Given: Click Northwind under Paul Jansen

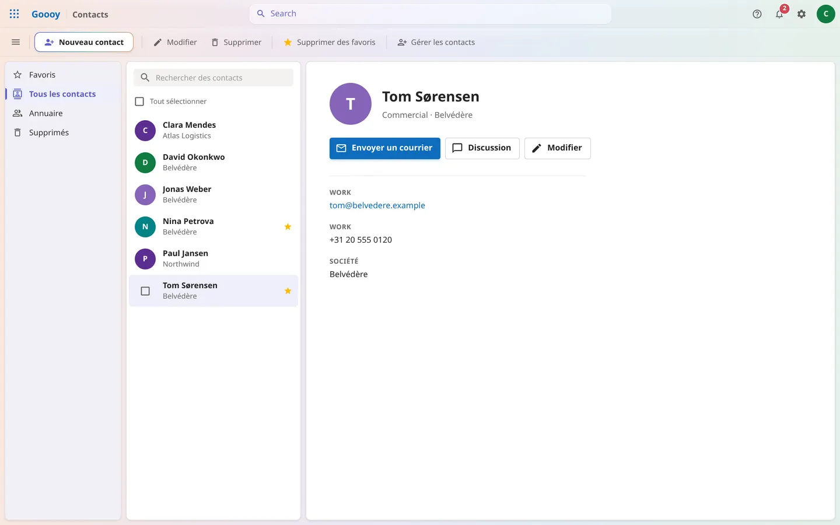Looking at the screenshot, I should tap(181, 264).
